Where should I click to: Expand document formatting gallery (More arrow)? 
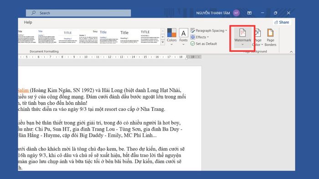[163, 42]
